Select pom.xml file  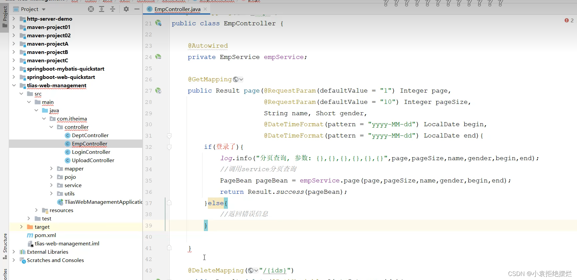(x=45, y=235)
